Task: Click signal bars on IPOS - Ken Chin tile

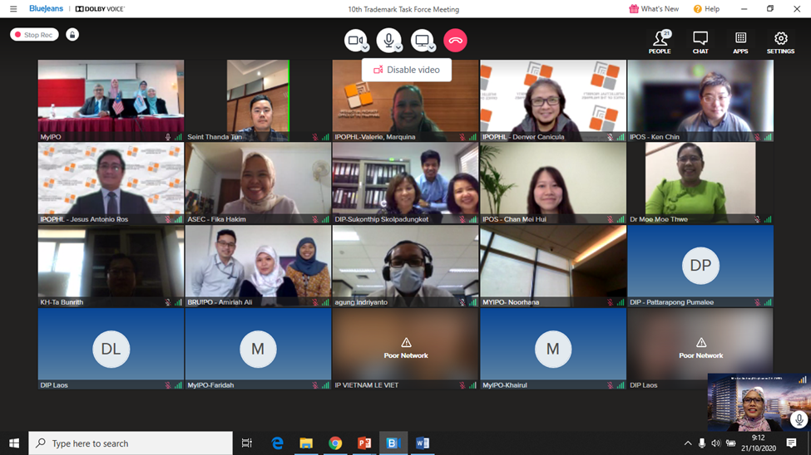Action: tap(768, 137)
